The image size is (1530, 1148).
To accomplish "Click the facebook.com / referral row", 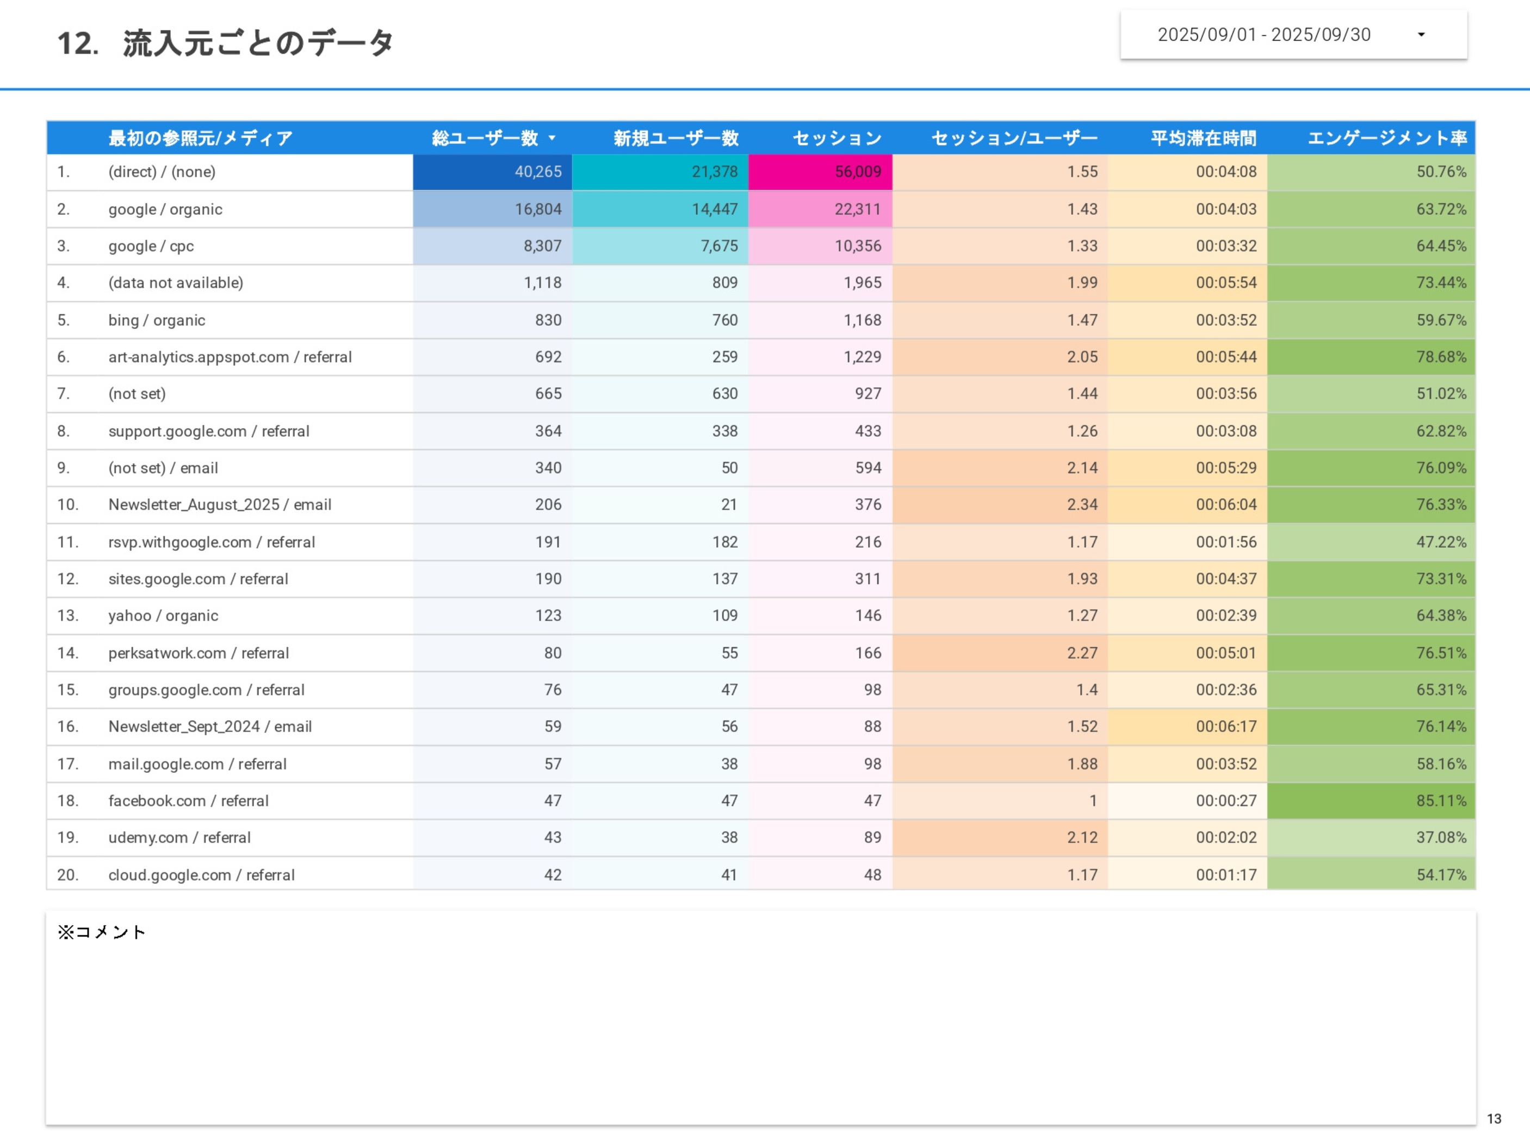I will (188, 801).
